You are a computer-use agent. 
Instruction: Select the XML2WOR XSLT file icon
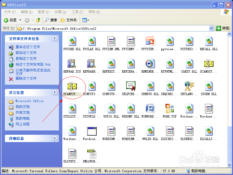tap(91, 154)
